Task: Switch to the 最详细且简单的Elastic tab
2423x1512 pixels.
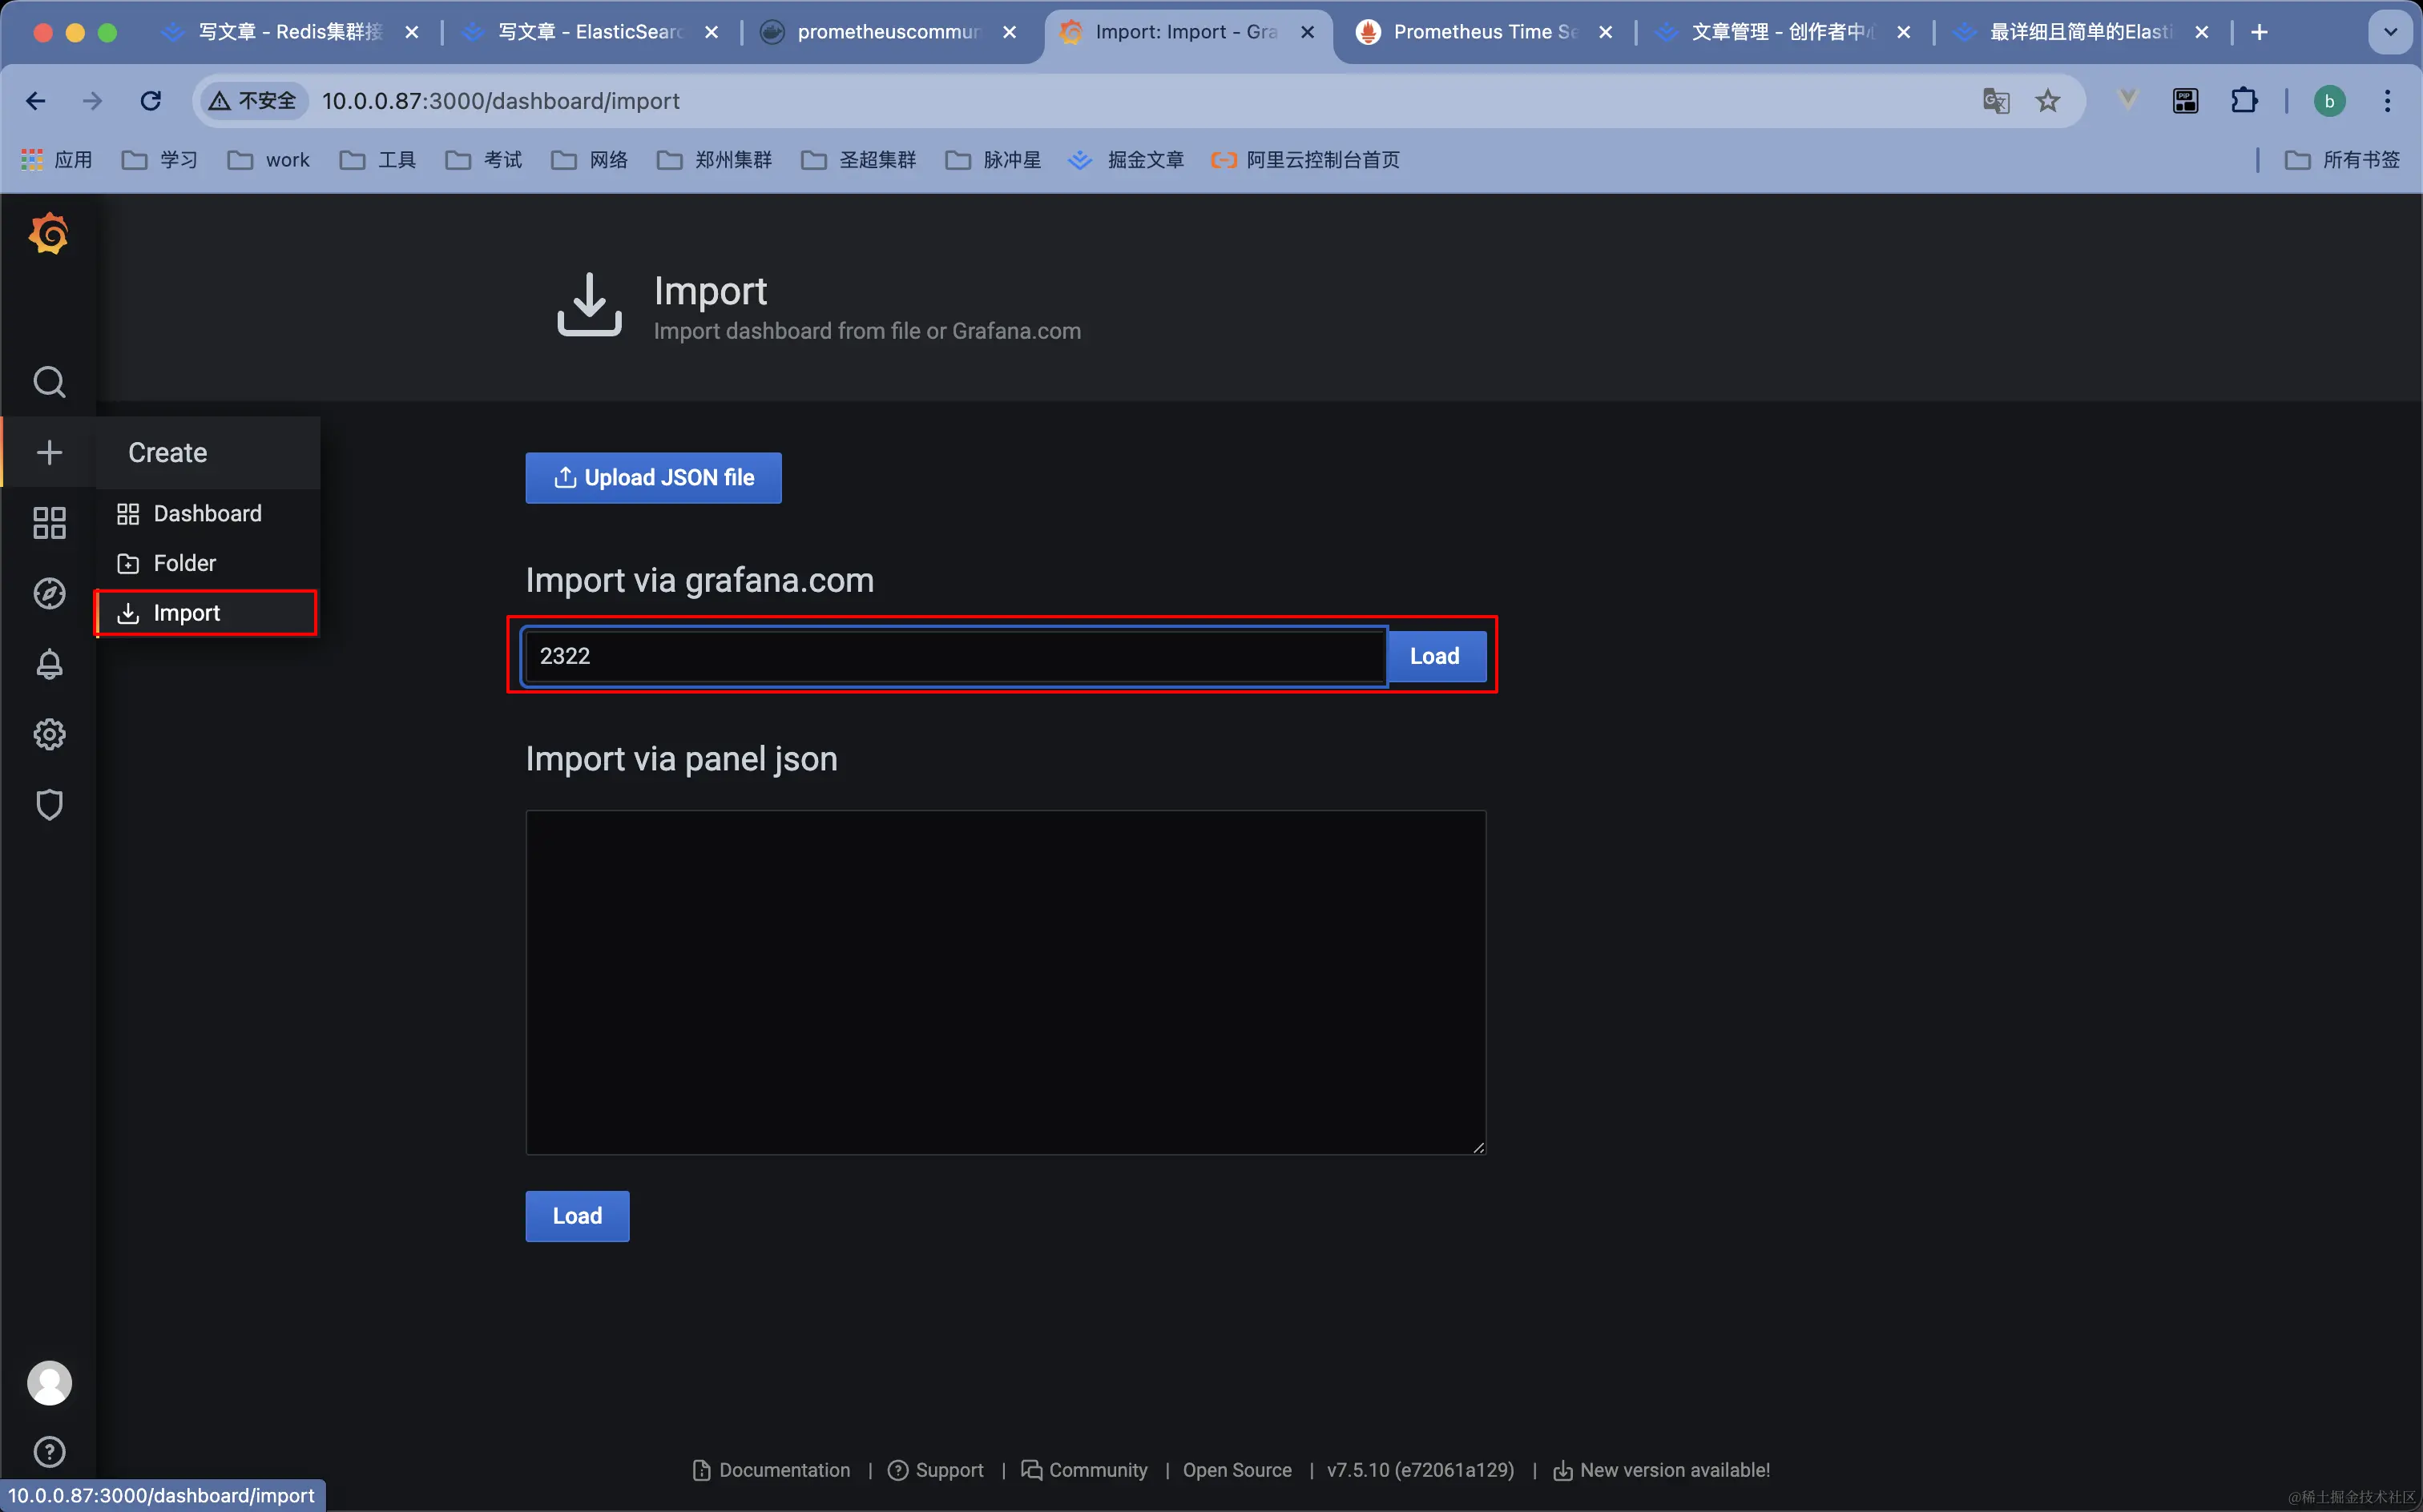Action: click(2081, 32)
